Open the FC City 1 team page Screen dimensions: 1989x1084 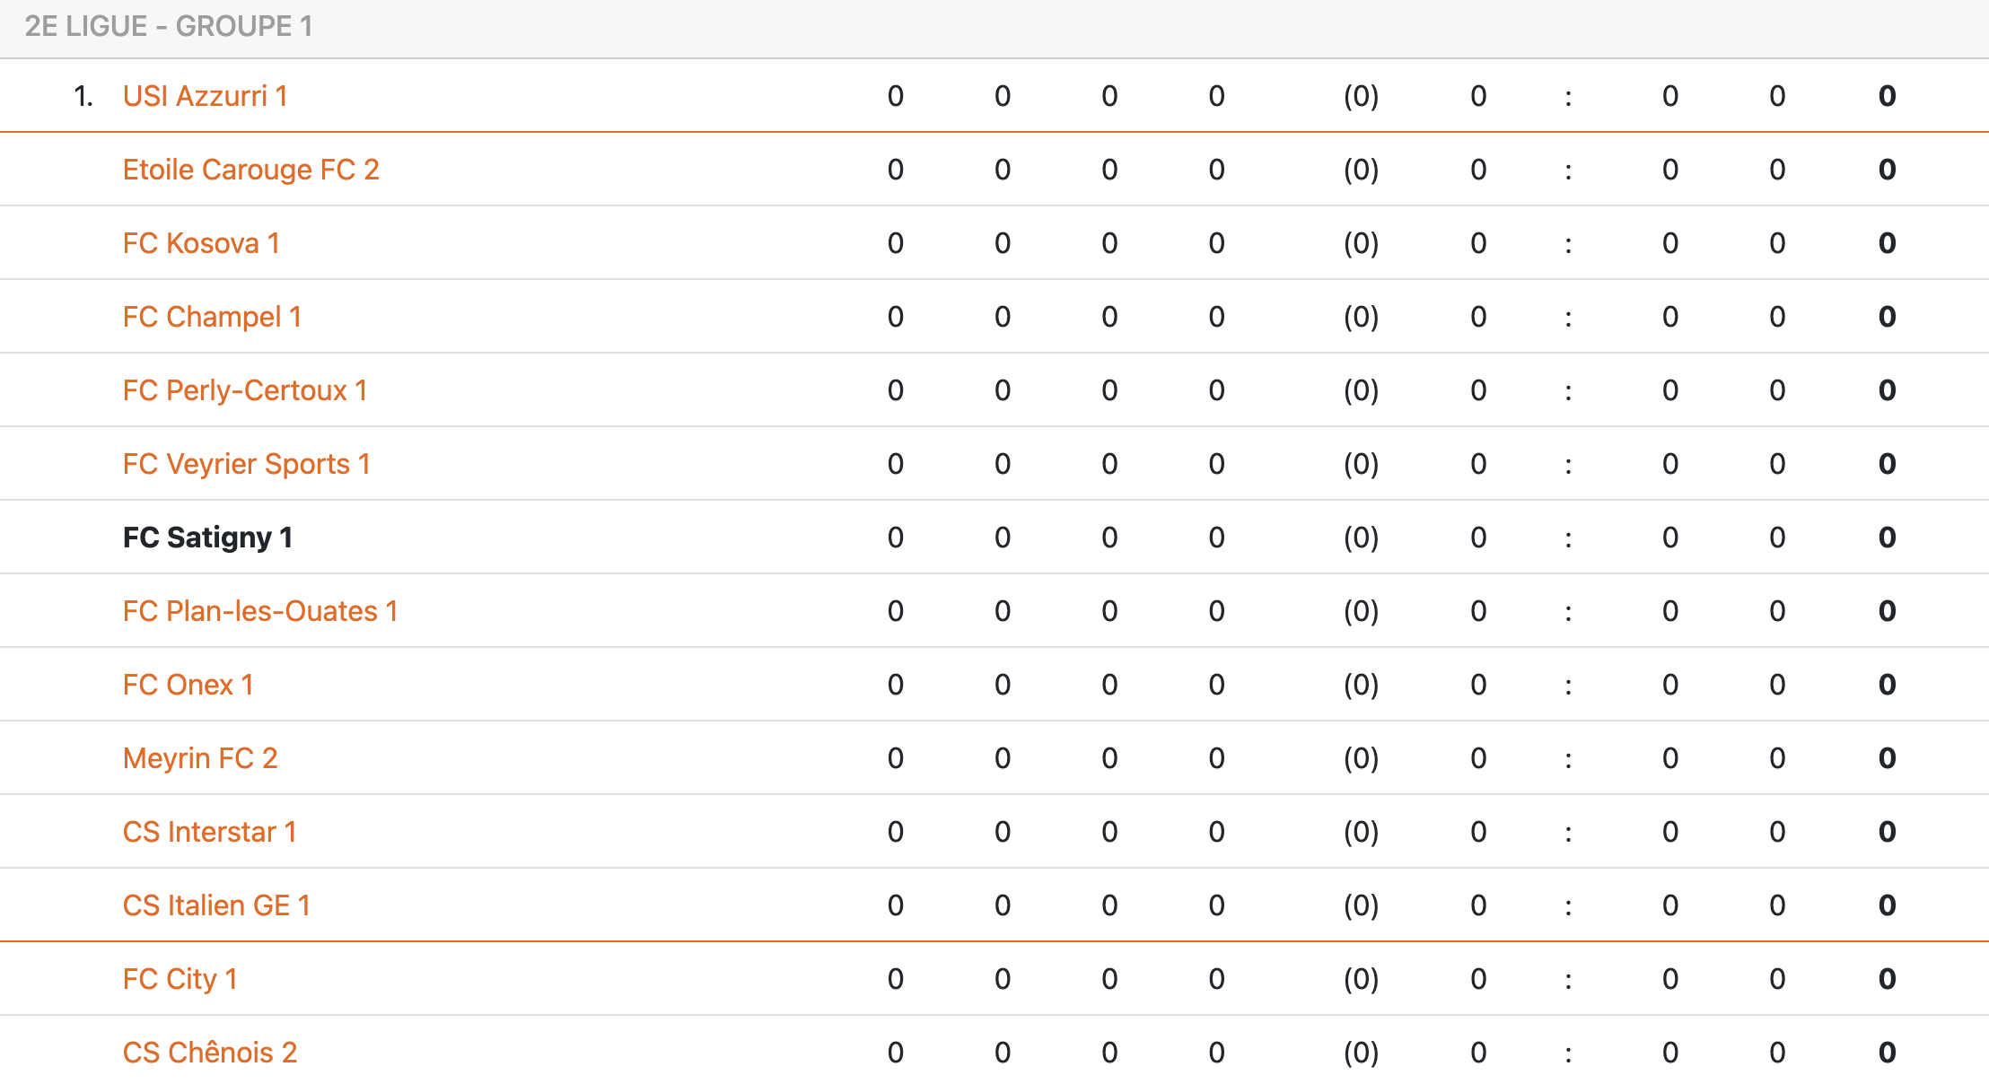[x=180, y=979]
